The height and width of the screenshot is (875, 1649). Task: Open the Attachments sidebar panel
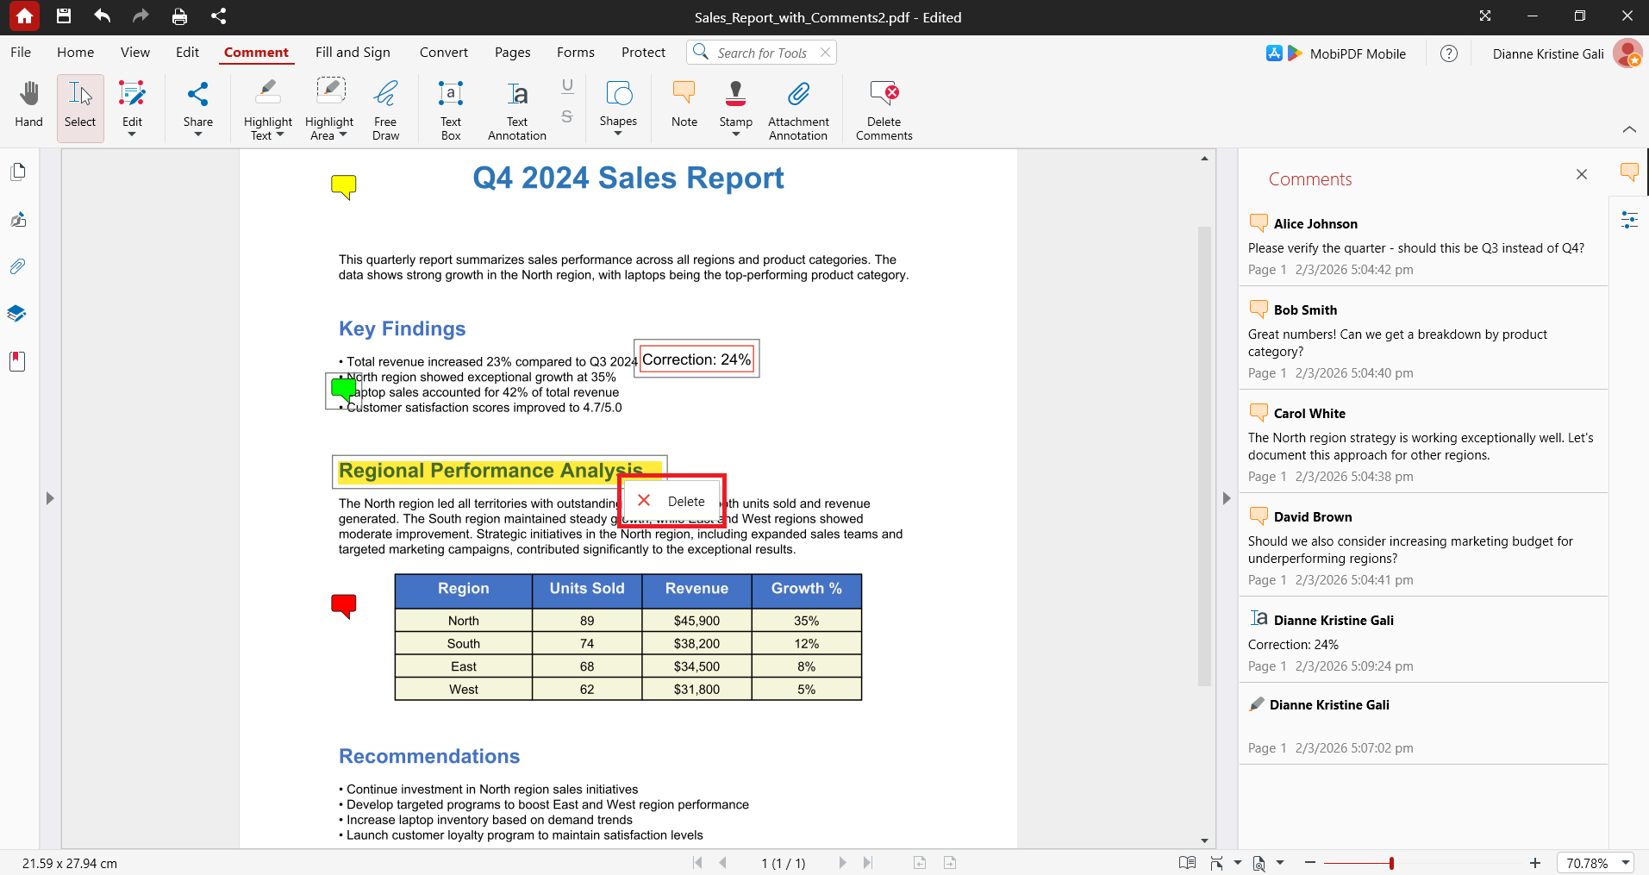[17, 266]
